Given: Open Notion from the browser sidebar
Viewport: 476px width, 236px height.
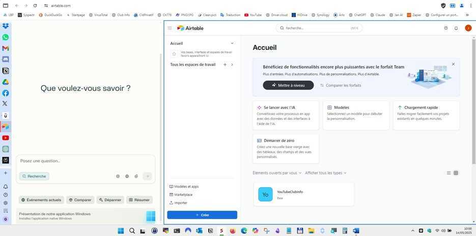Looking at the screenshot, I should [6, 71].
